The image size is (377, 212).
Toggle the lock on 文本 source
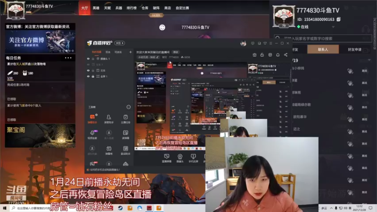pyautogui.click(x=93, y=70)
